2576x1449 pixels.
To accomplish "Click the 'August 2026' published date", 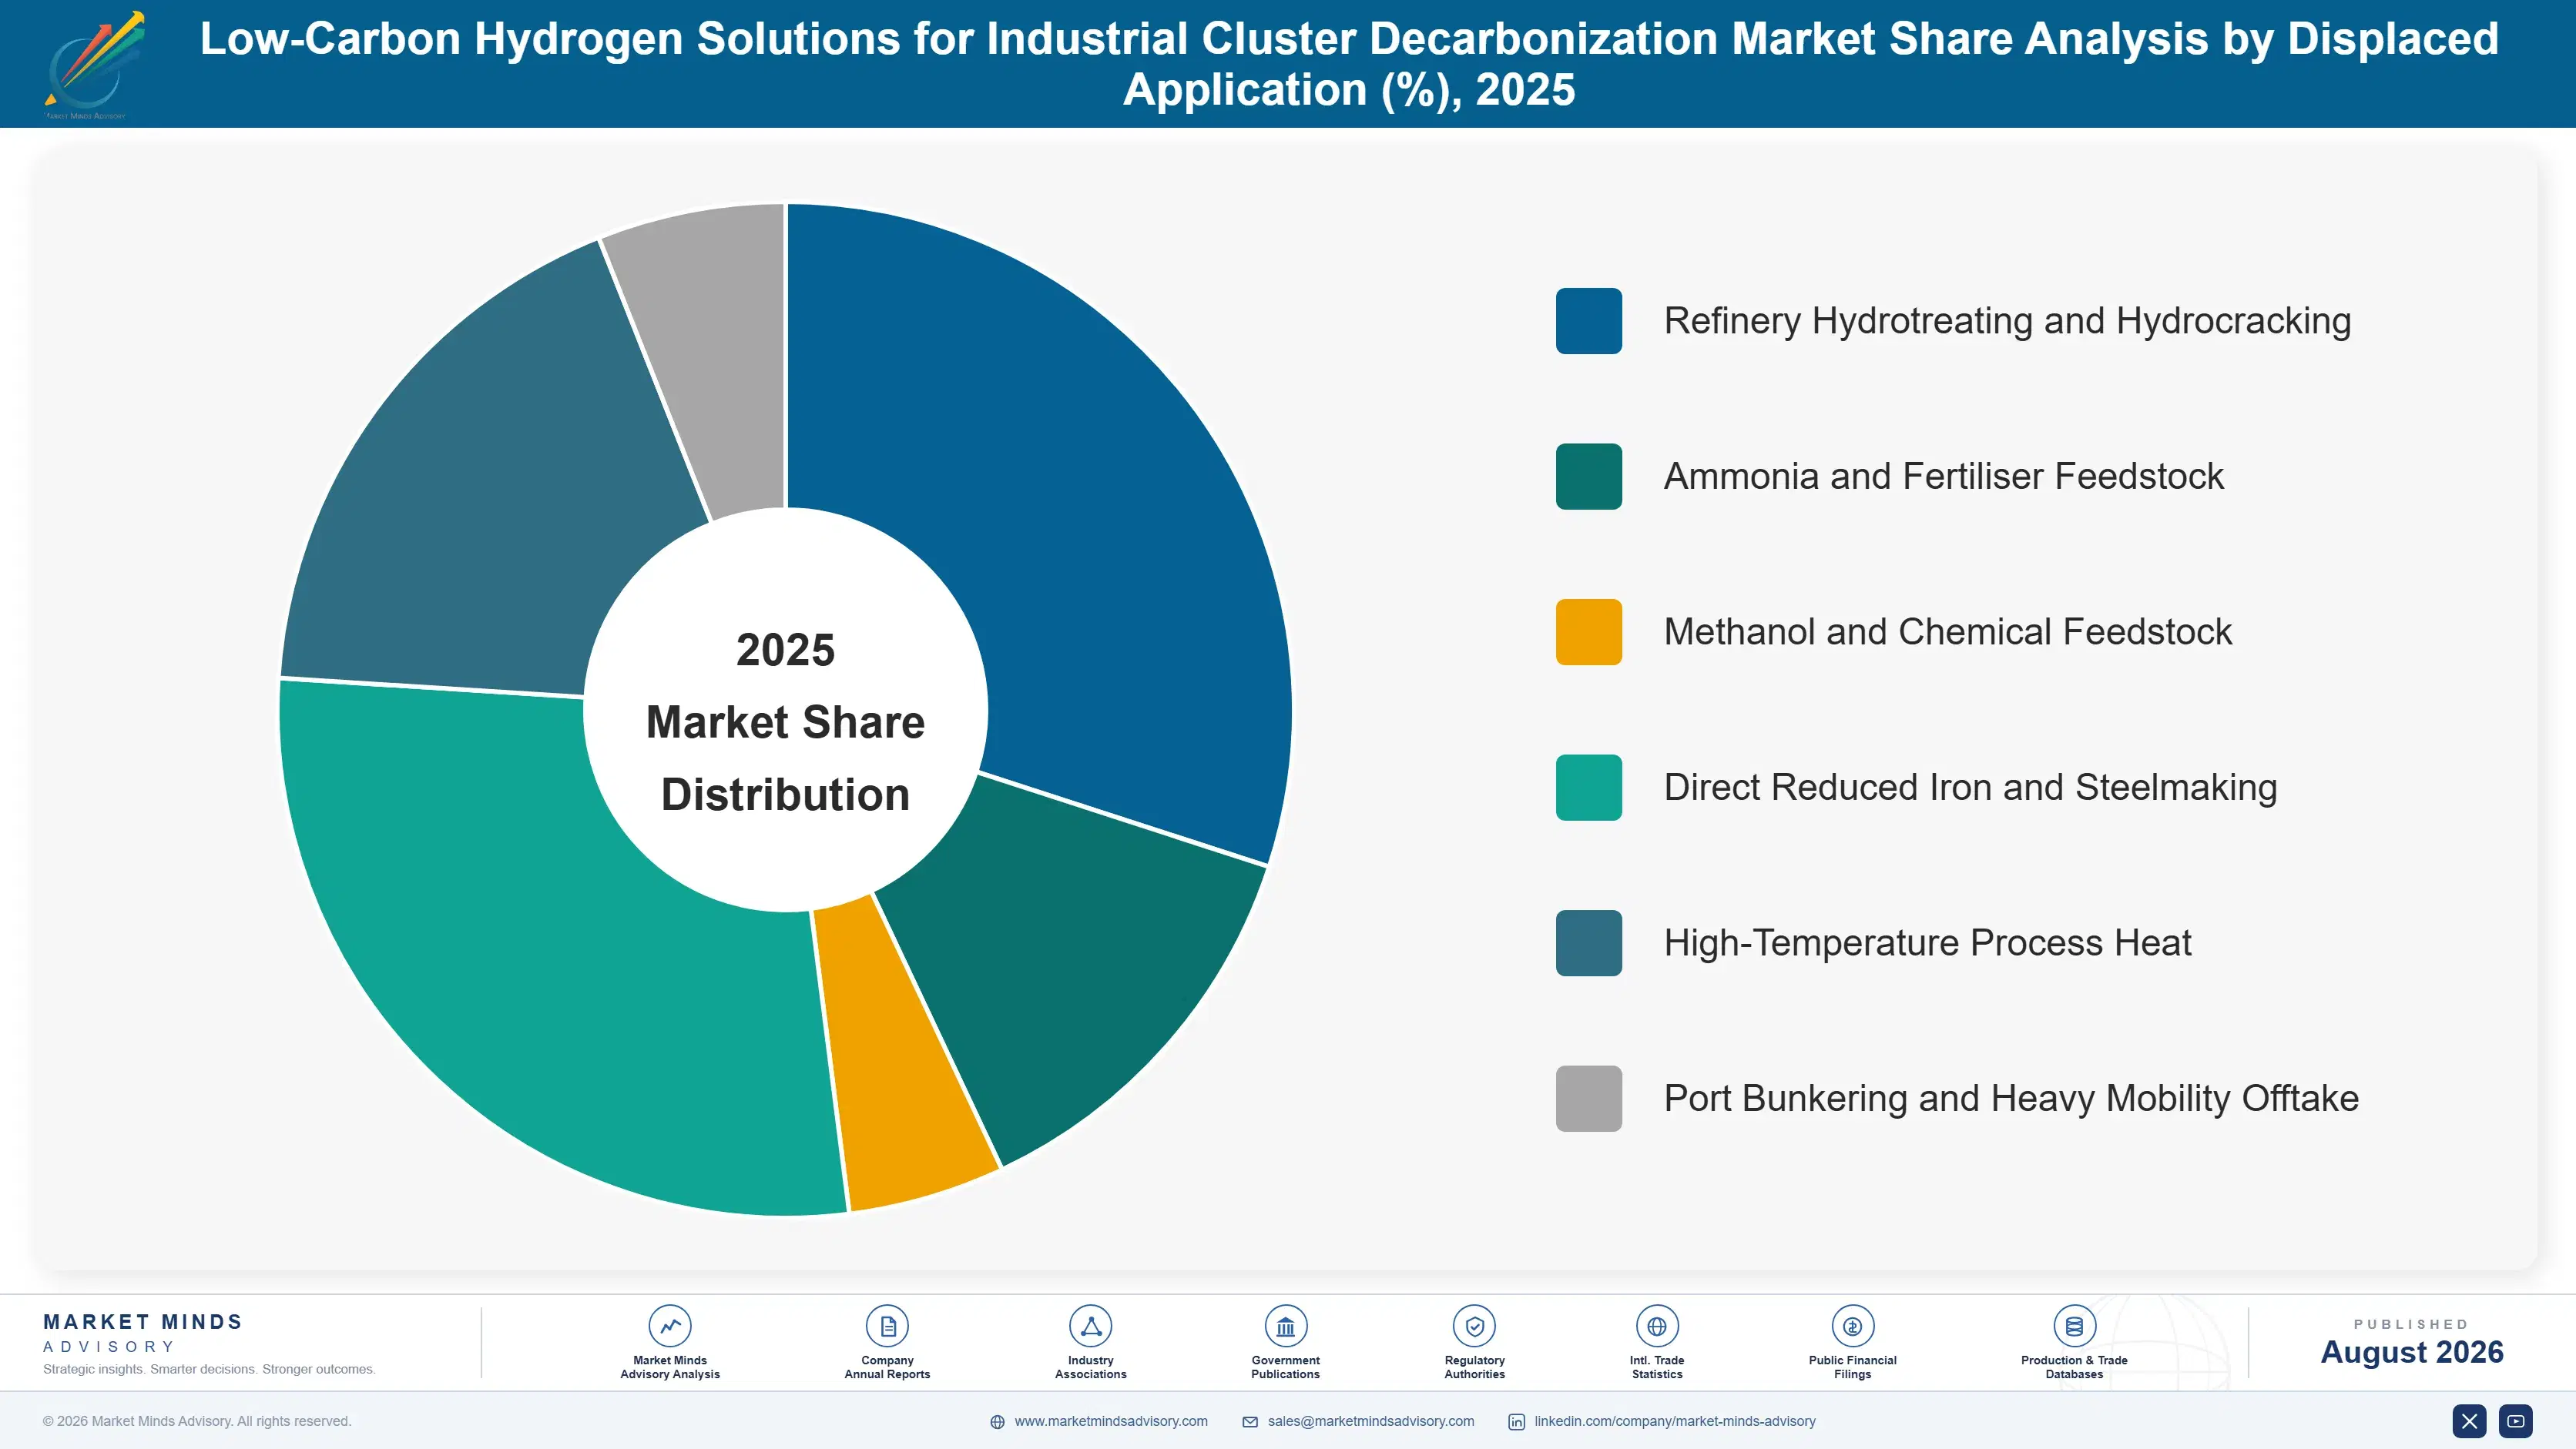I will (2411, 1352).
